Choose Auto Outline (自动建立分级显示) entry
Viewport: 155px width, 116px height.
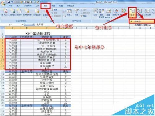point(142,25)
